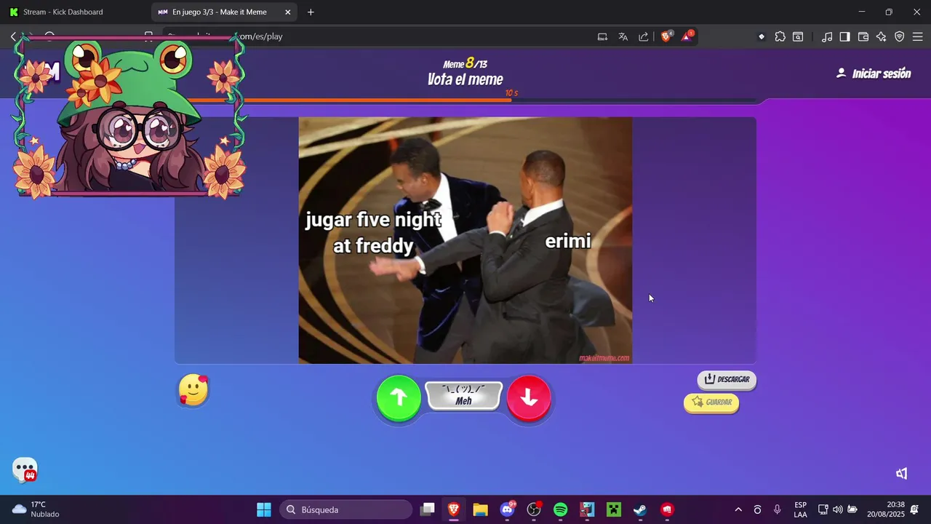Open the media music note control
This screenshot has width=931, height=524.
pyautogui.click(x=827, y=36)
